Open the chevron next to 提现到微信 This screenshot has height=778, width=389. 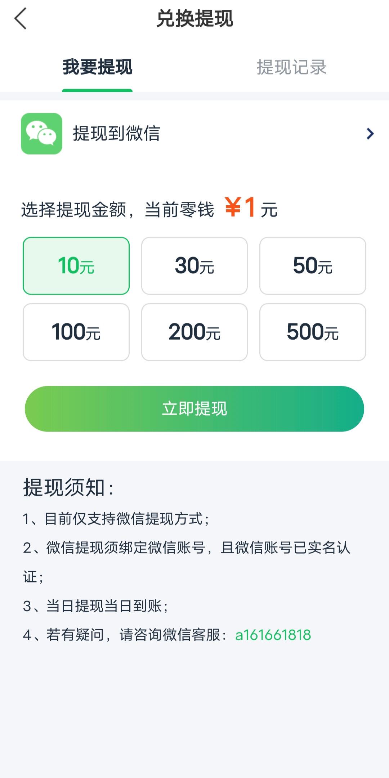click(370, 134)
